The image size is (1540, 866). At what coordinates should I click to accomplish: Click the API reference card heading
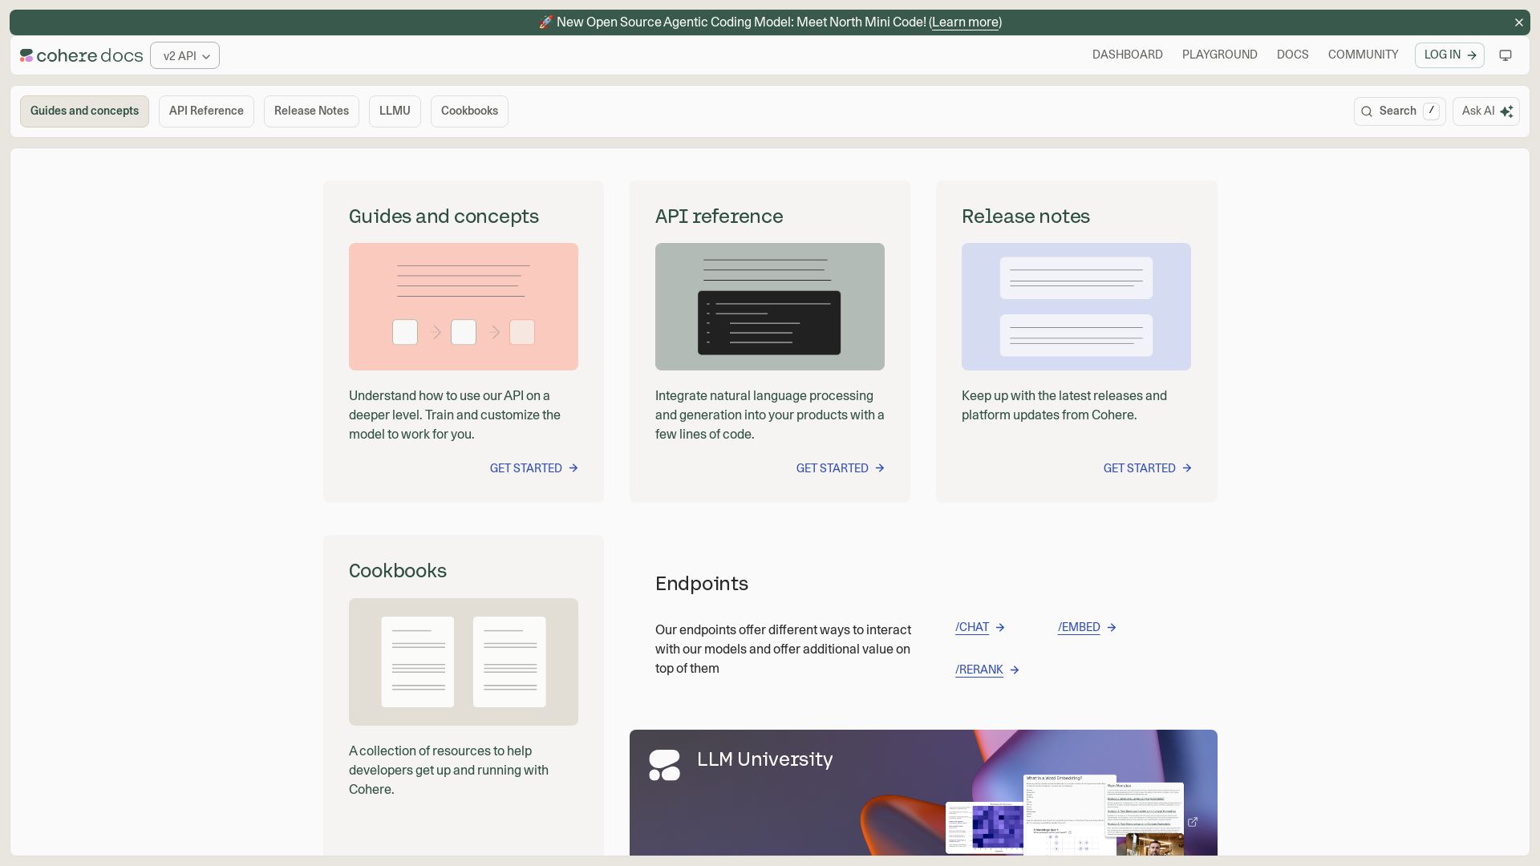[719, 216]
